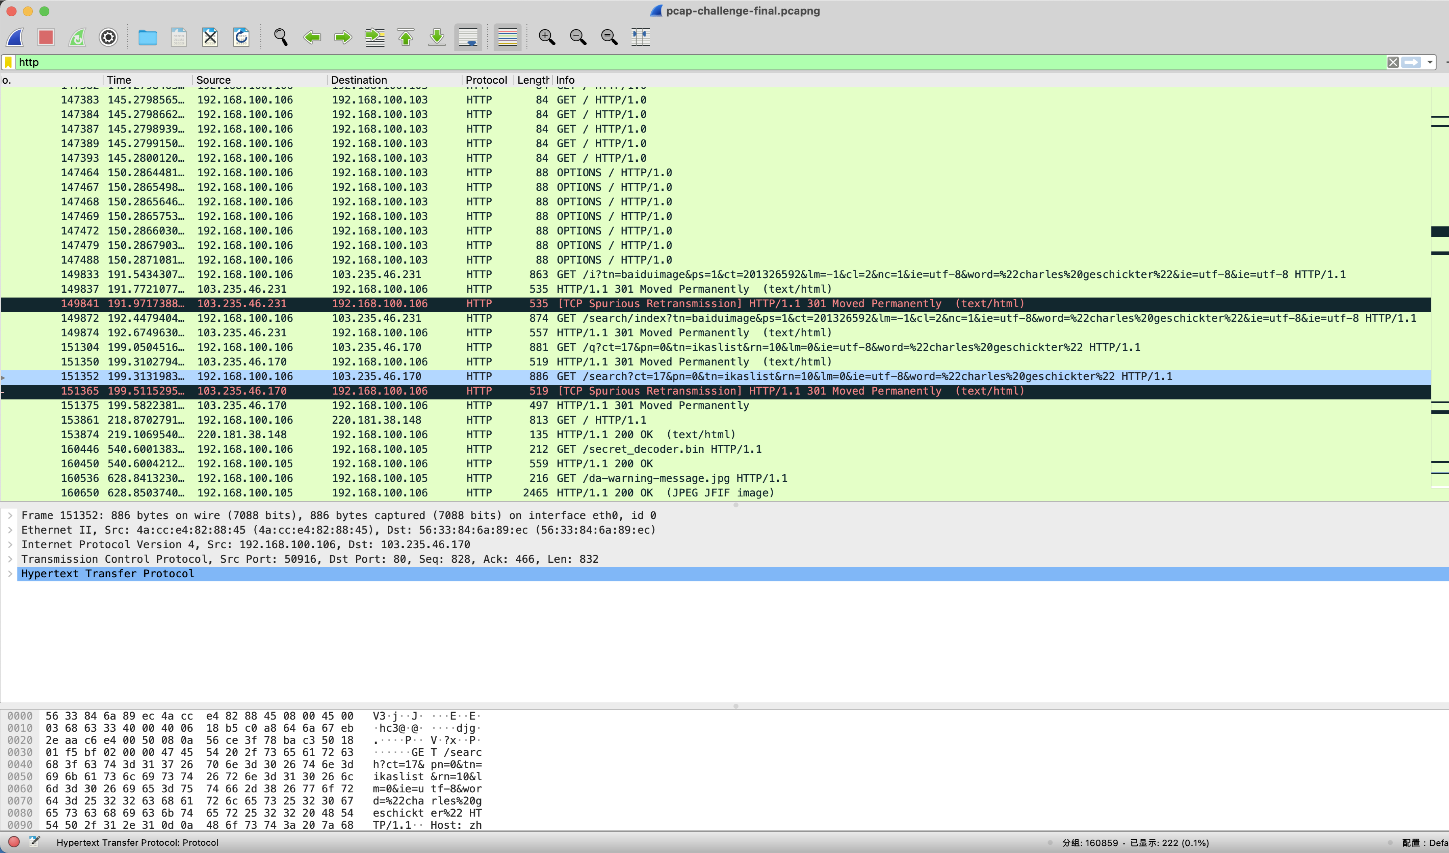The height and width of the screenshot is (853, 1449).
Task: Sort by the Protocol column header
Action: coord(486,80)
